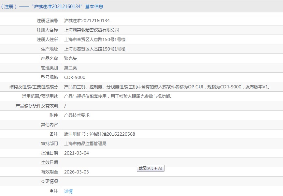Click the 型号规格 label

pos(50,77)
